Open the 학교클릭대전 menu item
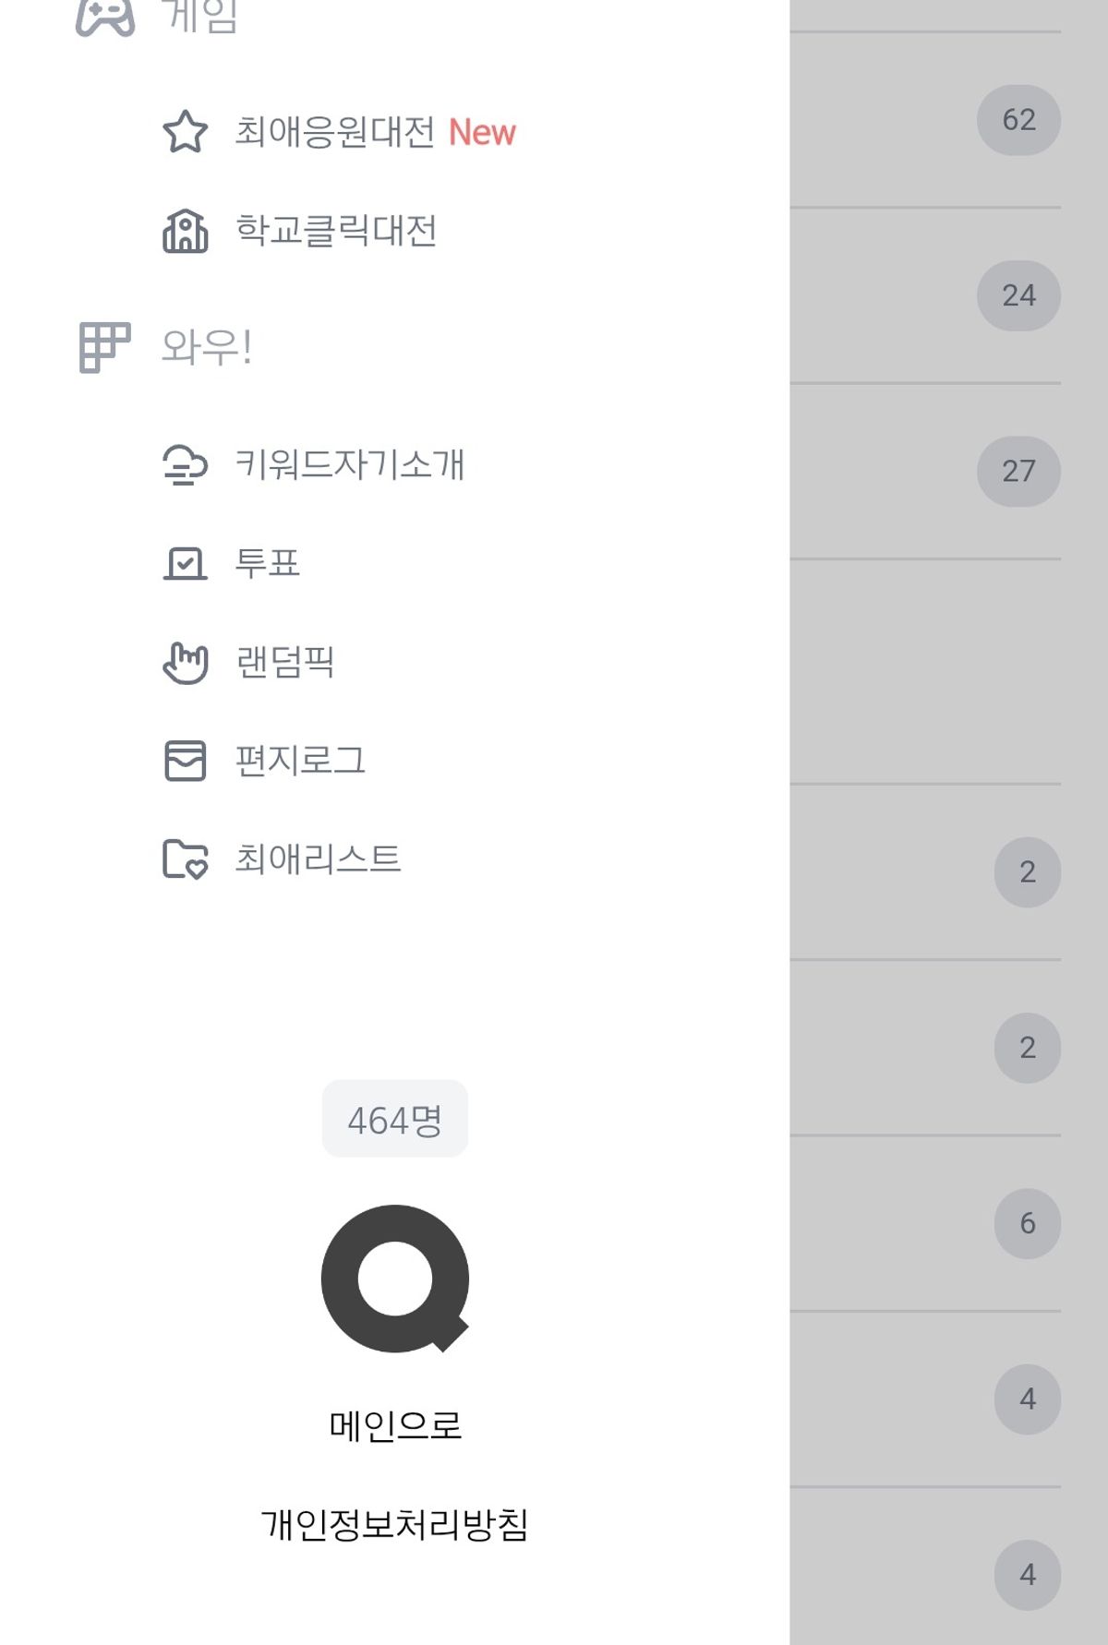The width and height of the screenshot is (1108, 1645). [336, 231]
